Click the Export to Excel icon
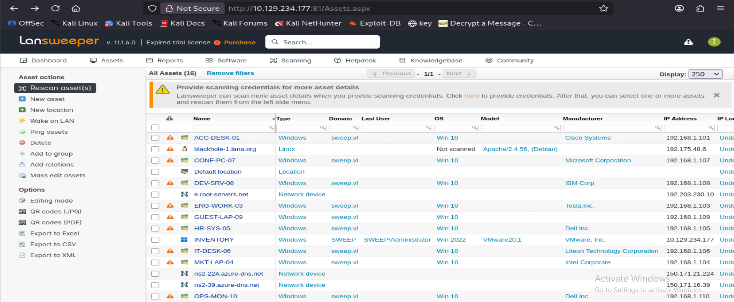This screenshot has height=302, width=734. click(x=22, y=233)
